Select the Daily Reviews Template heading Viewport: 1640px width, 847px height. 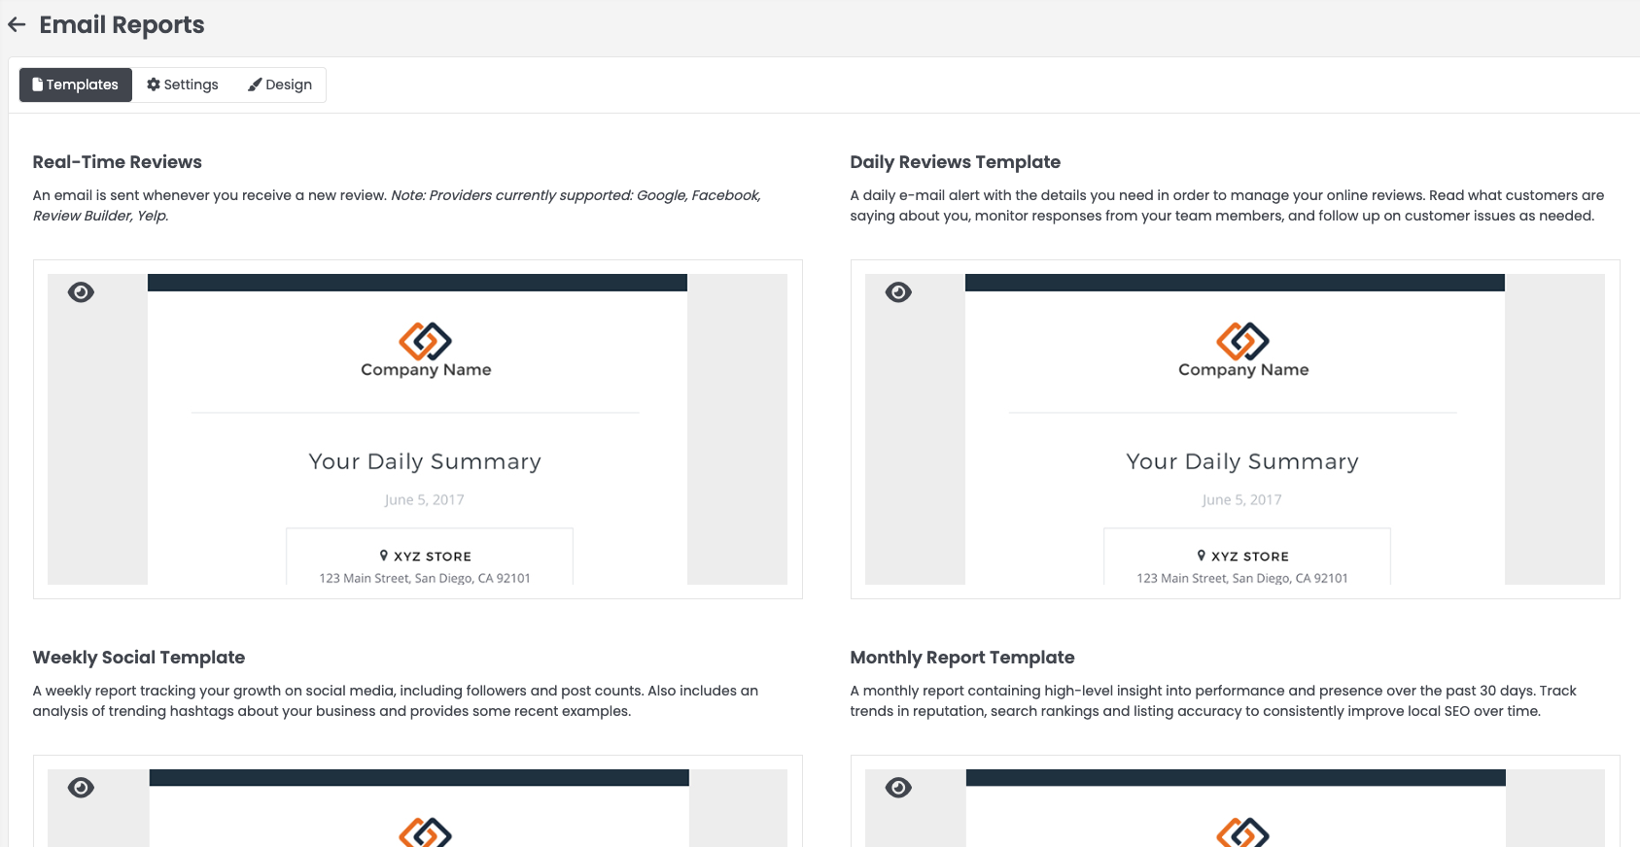tap(955, 162)
